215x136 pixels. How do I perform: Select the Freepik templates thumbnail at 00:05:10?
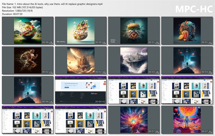pos(134,90)
